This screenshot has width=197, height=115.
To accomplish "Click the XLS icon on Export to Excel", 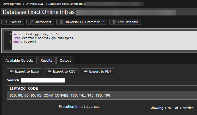I will (11, 71).
